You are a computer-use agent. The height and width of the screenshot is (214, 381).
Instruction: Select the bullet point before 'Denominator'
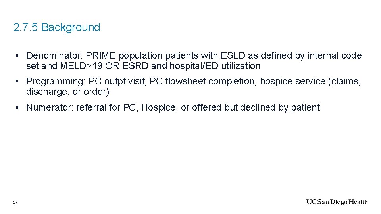click(x=17, y=56)
